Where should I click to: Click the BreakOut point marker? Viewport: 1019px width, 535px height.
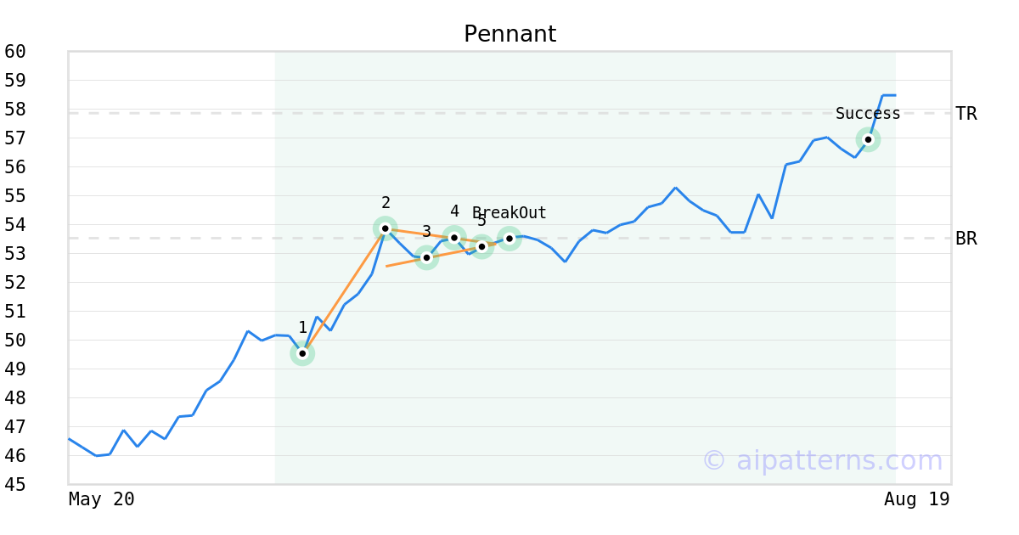(509, 239)
